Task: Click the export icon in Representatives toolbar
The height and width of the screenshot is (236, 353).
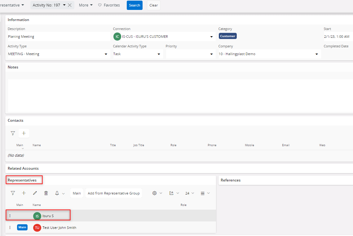Action: point(171,193)
